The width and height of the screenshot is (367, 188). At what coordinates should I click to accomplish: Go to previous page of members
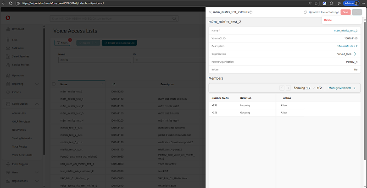point(282,87)
